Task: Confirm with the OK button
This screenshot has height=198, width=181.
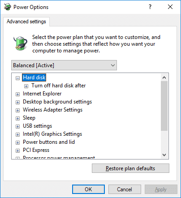Action: click(x=88, y=189)
